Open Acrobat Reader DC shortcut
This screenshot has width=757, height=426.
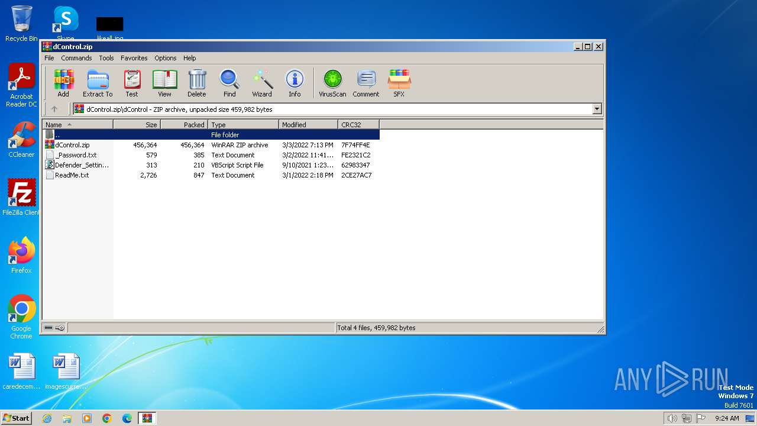coord(21,86)
